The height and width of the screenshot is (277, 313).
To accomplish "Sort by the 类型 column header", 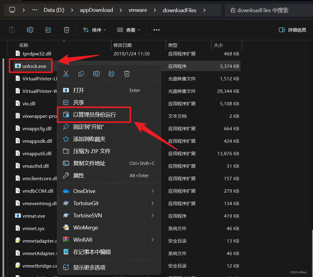I will [x=173, y=45].
